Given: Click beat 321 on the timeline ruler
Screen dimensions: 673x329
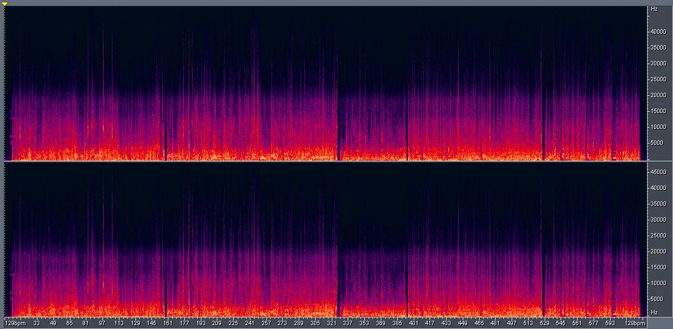Looking at the screenshot, I should [x=332, y=323].
